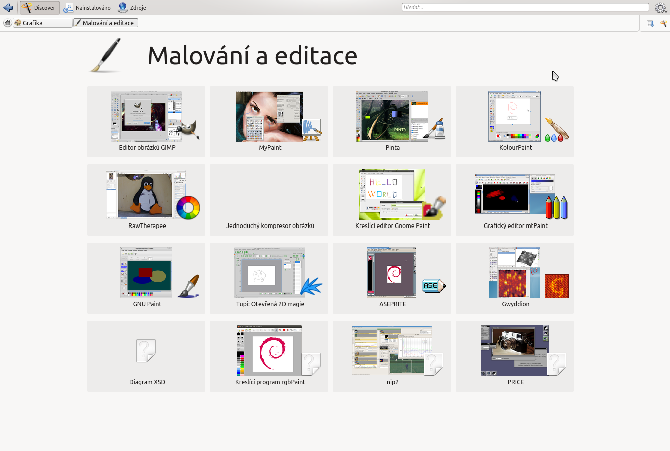Open the Hello World Gnome Paint screenshot
Screen dimensions: 670x451
coord(392,194)
